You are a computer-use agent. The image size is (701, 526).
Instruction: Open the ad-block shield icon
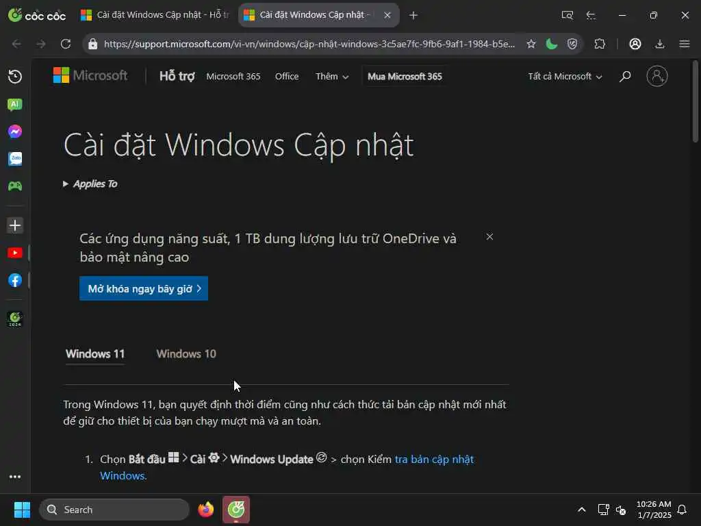[572, 44]
